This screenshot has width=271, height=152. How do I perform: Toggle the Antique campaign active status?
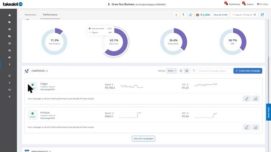pos(33,115)
